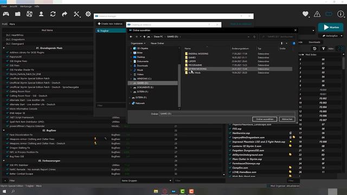Switch to the Downloads tab
Screen dimensions: 347x195
coord(314,42)
